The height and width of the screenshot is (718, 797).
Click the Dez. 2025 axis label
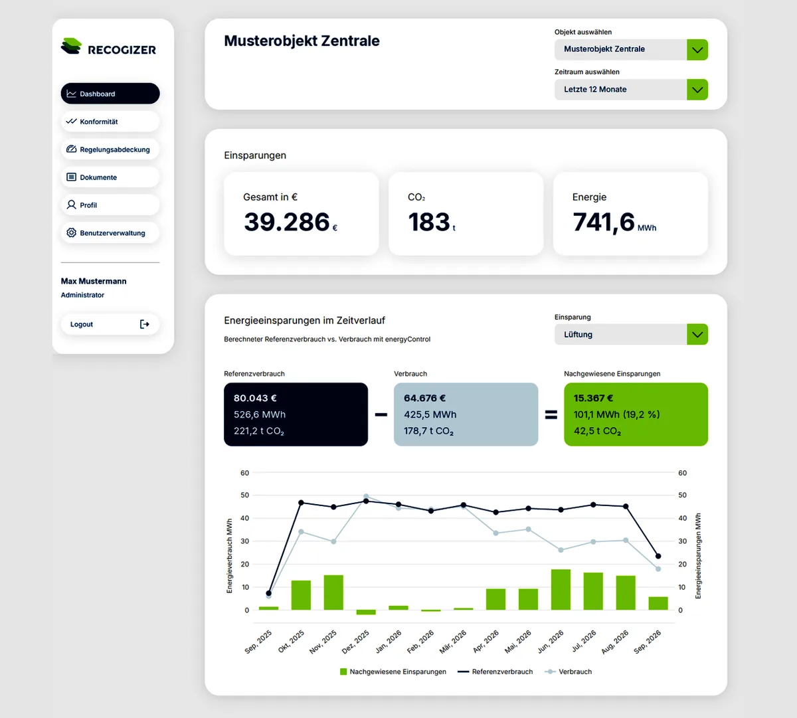click(356, 641)
